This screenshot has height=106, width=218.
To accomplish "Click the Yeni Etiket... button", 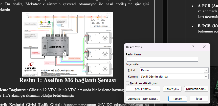I will (143, 89).
